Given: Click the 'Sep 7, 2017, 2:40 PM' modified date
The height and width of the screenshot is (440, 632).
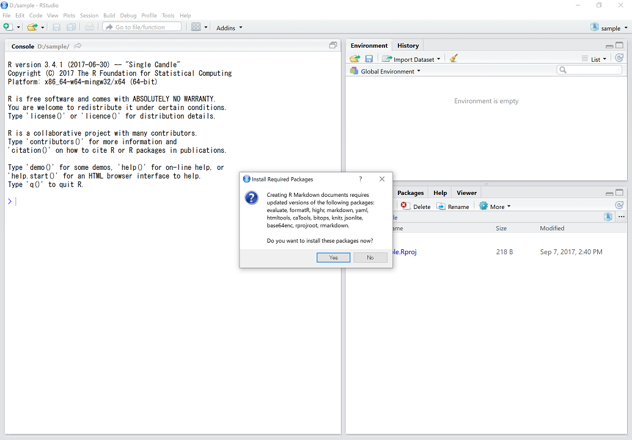Looking at the screenshot, I should pyautogui.click(x=571, y=252).
